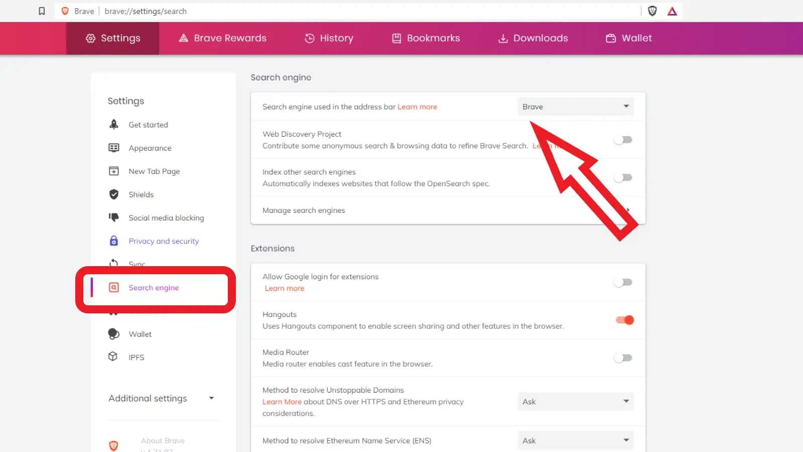The image size is (803, 452).
Task: Click the Brave lion icon in the address bar
Action: (x=65, y=11)
